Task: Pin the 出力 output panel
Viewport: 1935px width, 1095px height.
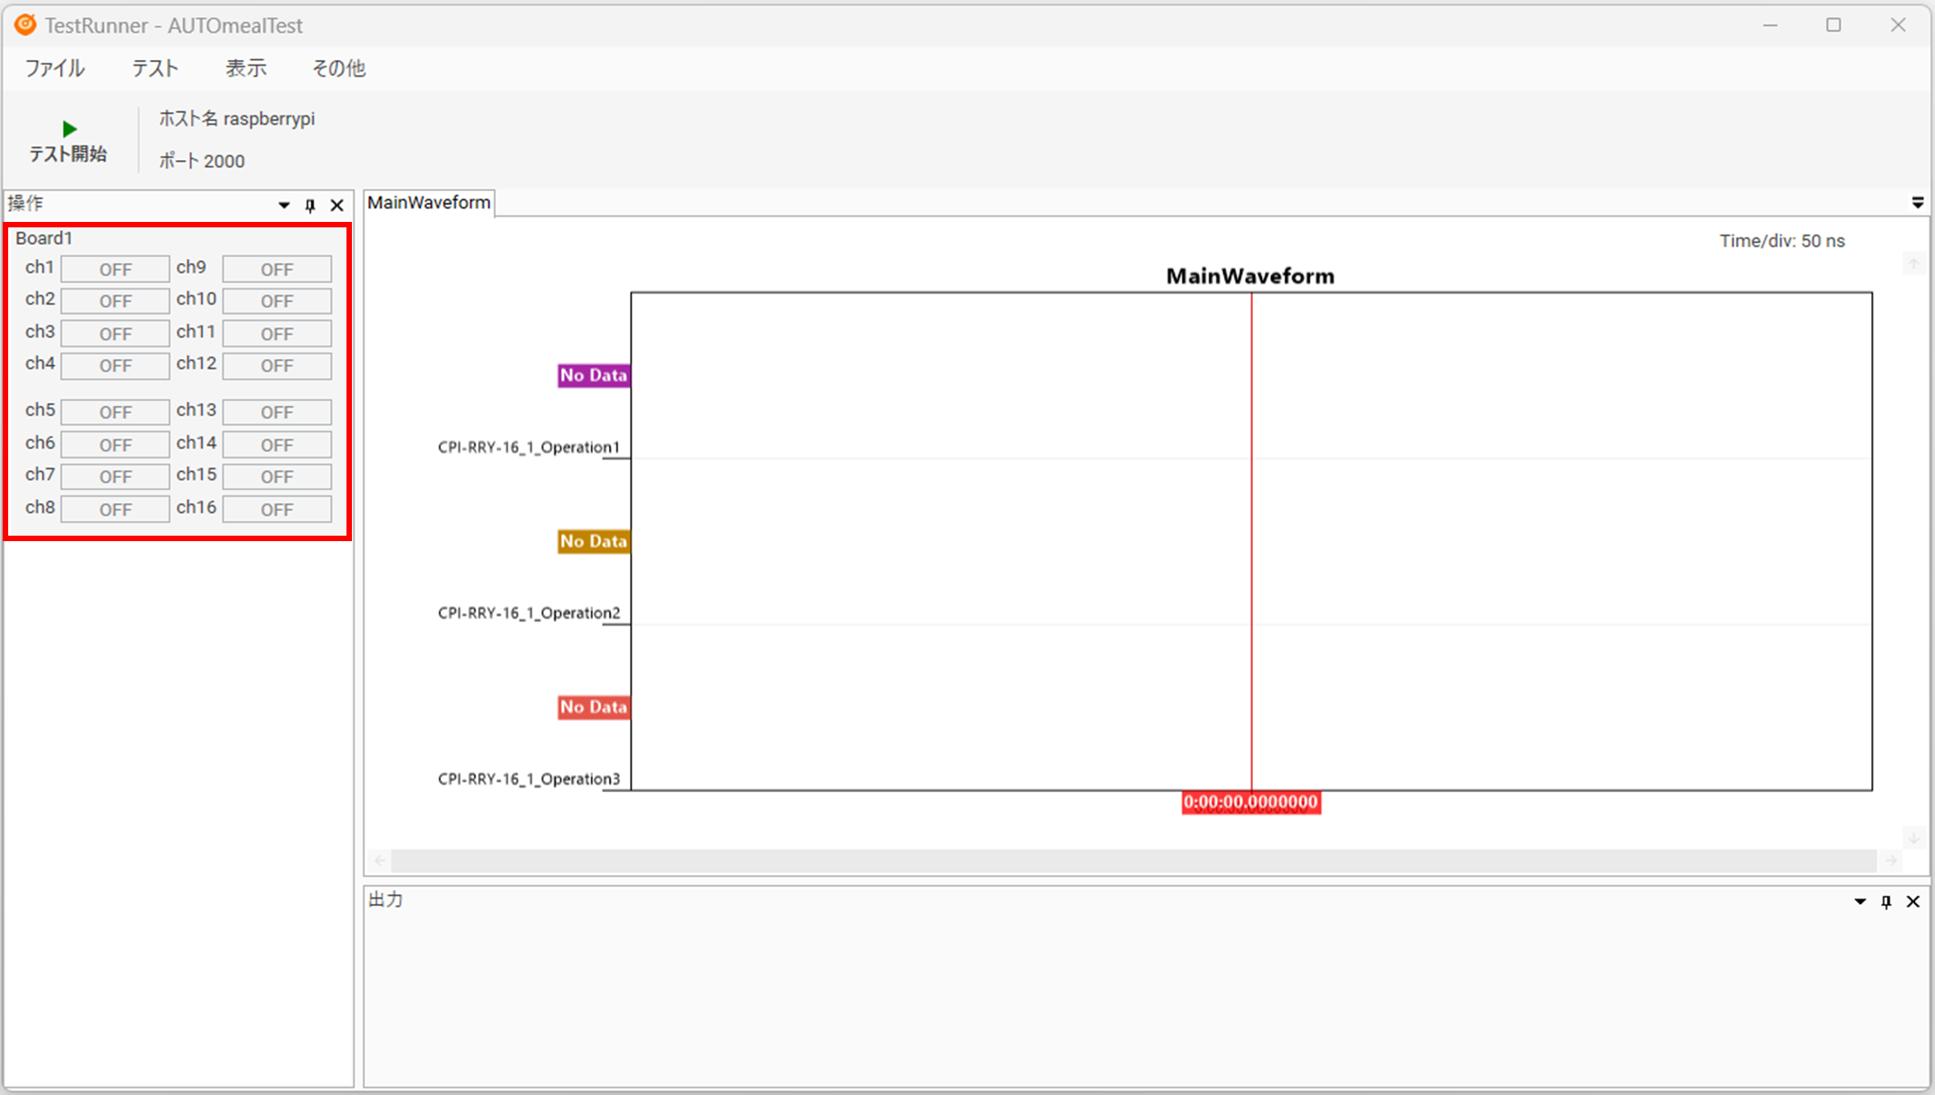Action: click(x=1887, y=901)
